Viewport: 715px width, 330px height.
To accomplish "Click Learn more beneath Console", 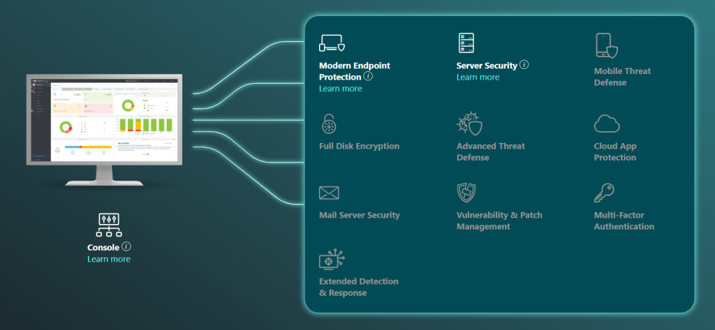I will point(109,259).
